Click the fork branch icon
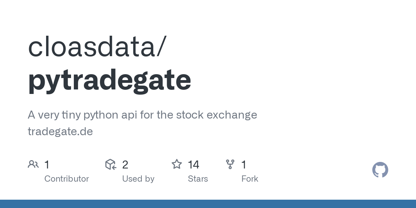The image size is (416, 208). (230, 164)
